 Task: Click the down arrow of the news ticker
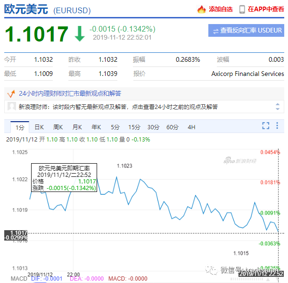click(x=278, y=109)
